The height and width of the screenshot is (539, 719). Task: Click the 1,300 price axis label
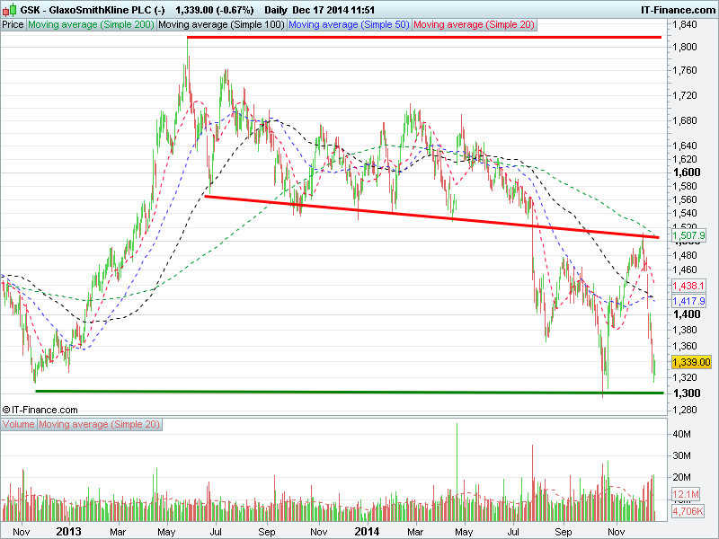687,393
